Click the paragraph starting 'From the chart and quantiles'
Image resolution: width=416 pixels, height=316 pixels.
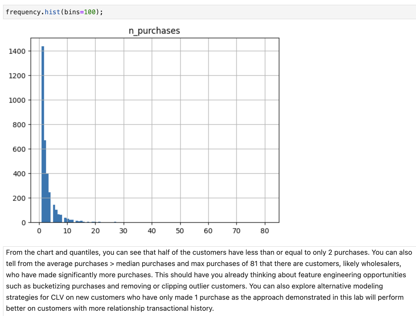coord(210,280)
